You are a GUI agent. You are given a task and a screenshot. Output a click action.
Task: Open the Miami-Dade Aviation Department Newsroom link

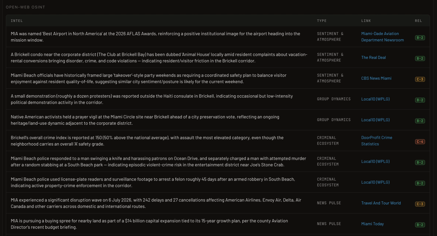pos(382,37)
